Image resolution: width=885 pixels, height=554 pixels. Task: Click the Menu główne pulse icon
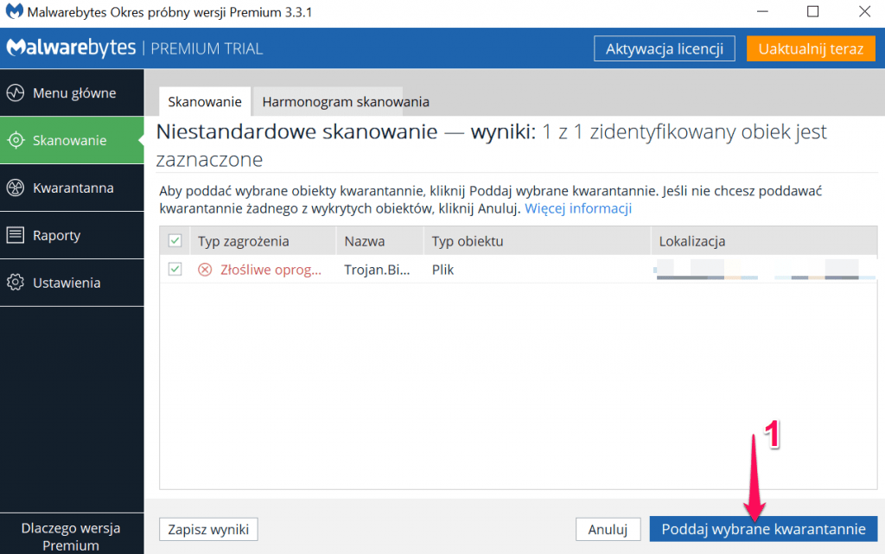[x=16, y=93]
